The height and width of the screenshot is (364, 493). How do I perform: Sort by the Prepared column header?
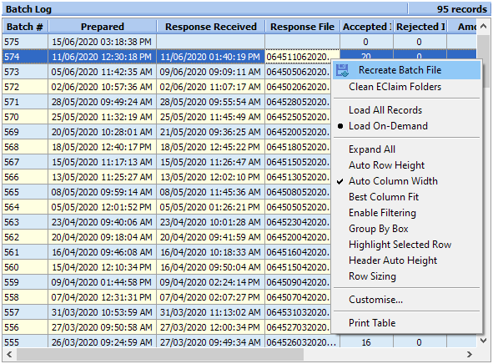click(x=102, y=27)
